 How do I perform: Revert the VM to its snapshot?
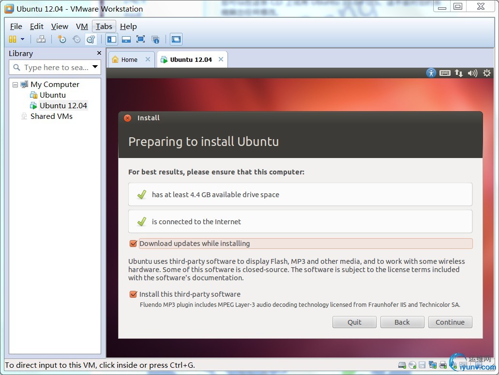coord(76,39)
